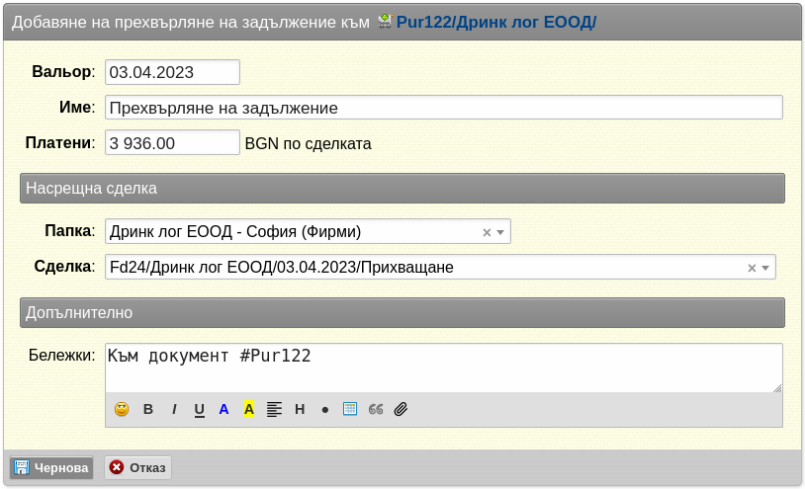Apply bold formatting in notes toolbar

tap(148, 409)
